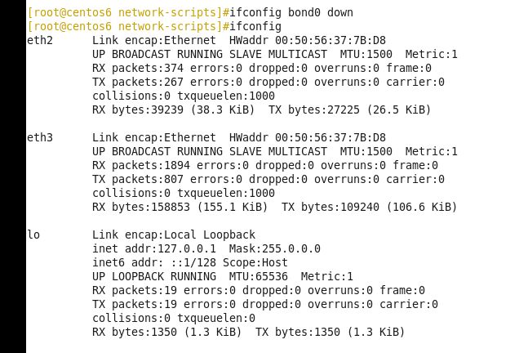Click 'TX bytes:109240 (106.6 KiB)' text
Image resolution: width=528 pixels, height=353 pixels.
369,207
